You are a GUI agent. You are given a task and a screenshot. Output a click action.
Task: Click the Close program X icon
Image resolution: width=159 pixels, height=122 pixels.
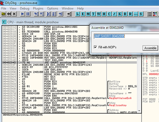[14, 14]
